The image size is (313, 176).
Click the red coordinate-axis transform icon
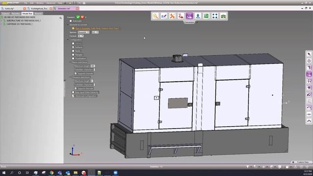pos(181,16)
